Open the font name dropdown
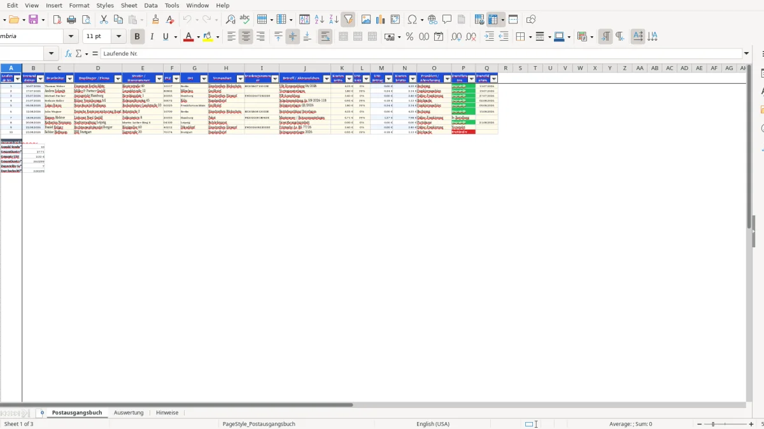The width and height of the screenshot is (764, 429). tap(71, 37)
